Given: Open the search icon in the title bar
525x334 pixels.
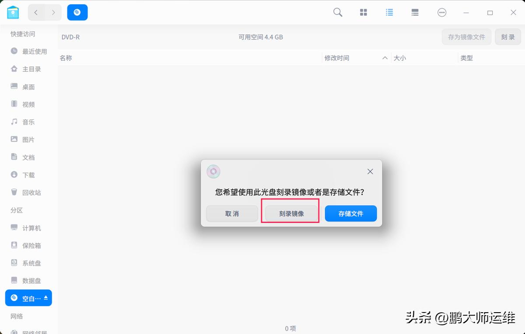Looking at the screenshot, I should pos(337,12).
